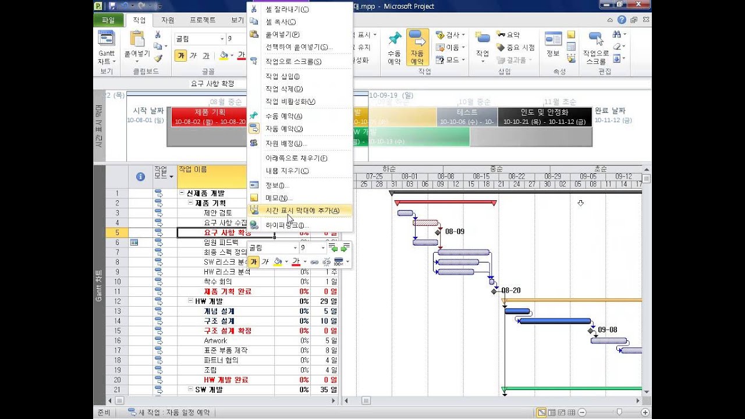Viewport: 745px width, 419px height.
Task: Toggle bold 가 in the mini toolbar
Action: [254, 262]
